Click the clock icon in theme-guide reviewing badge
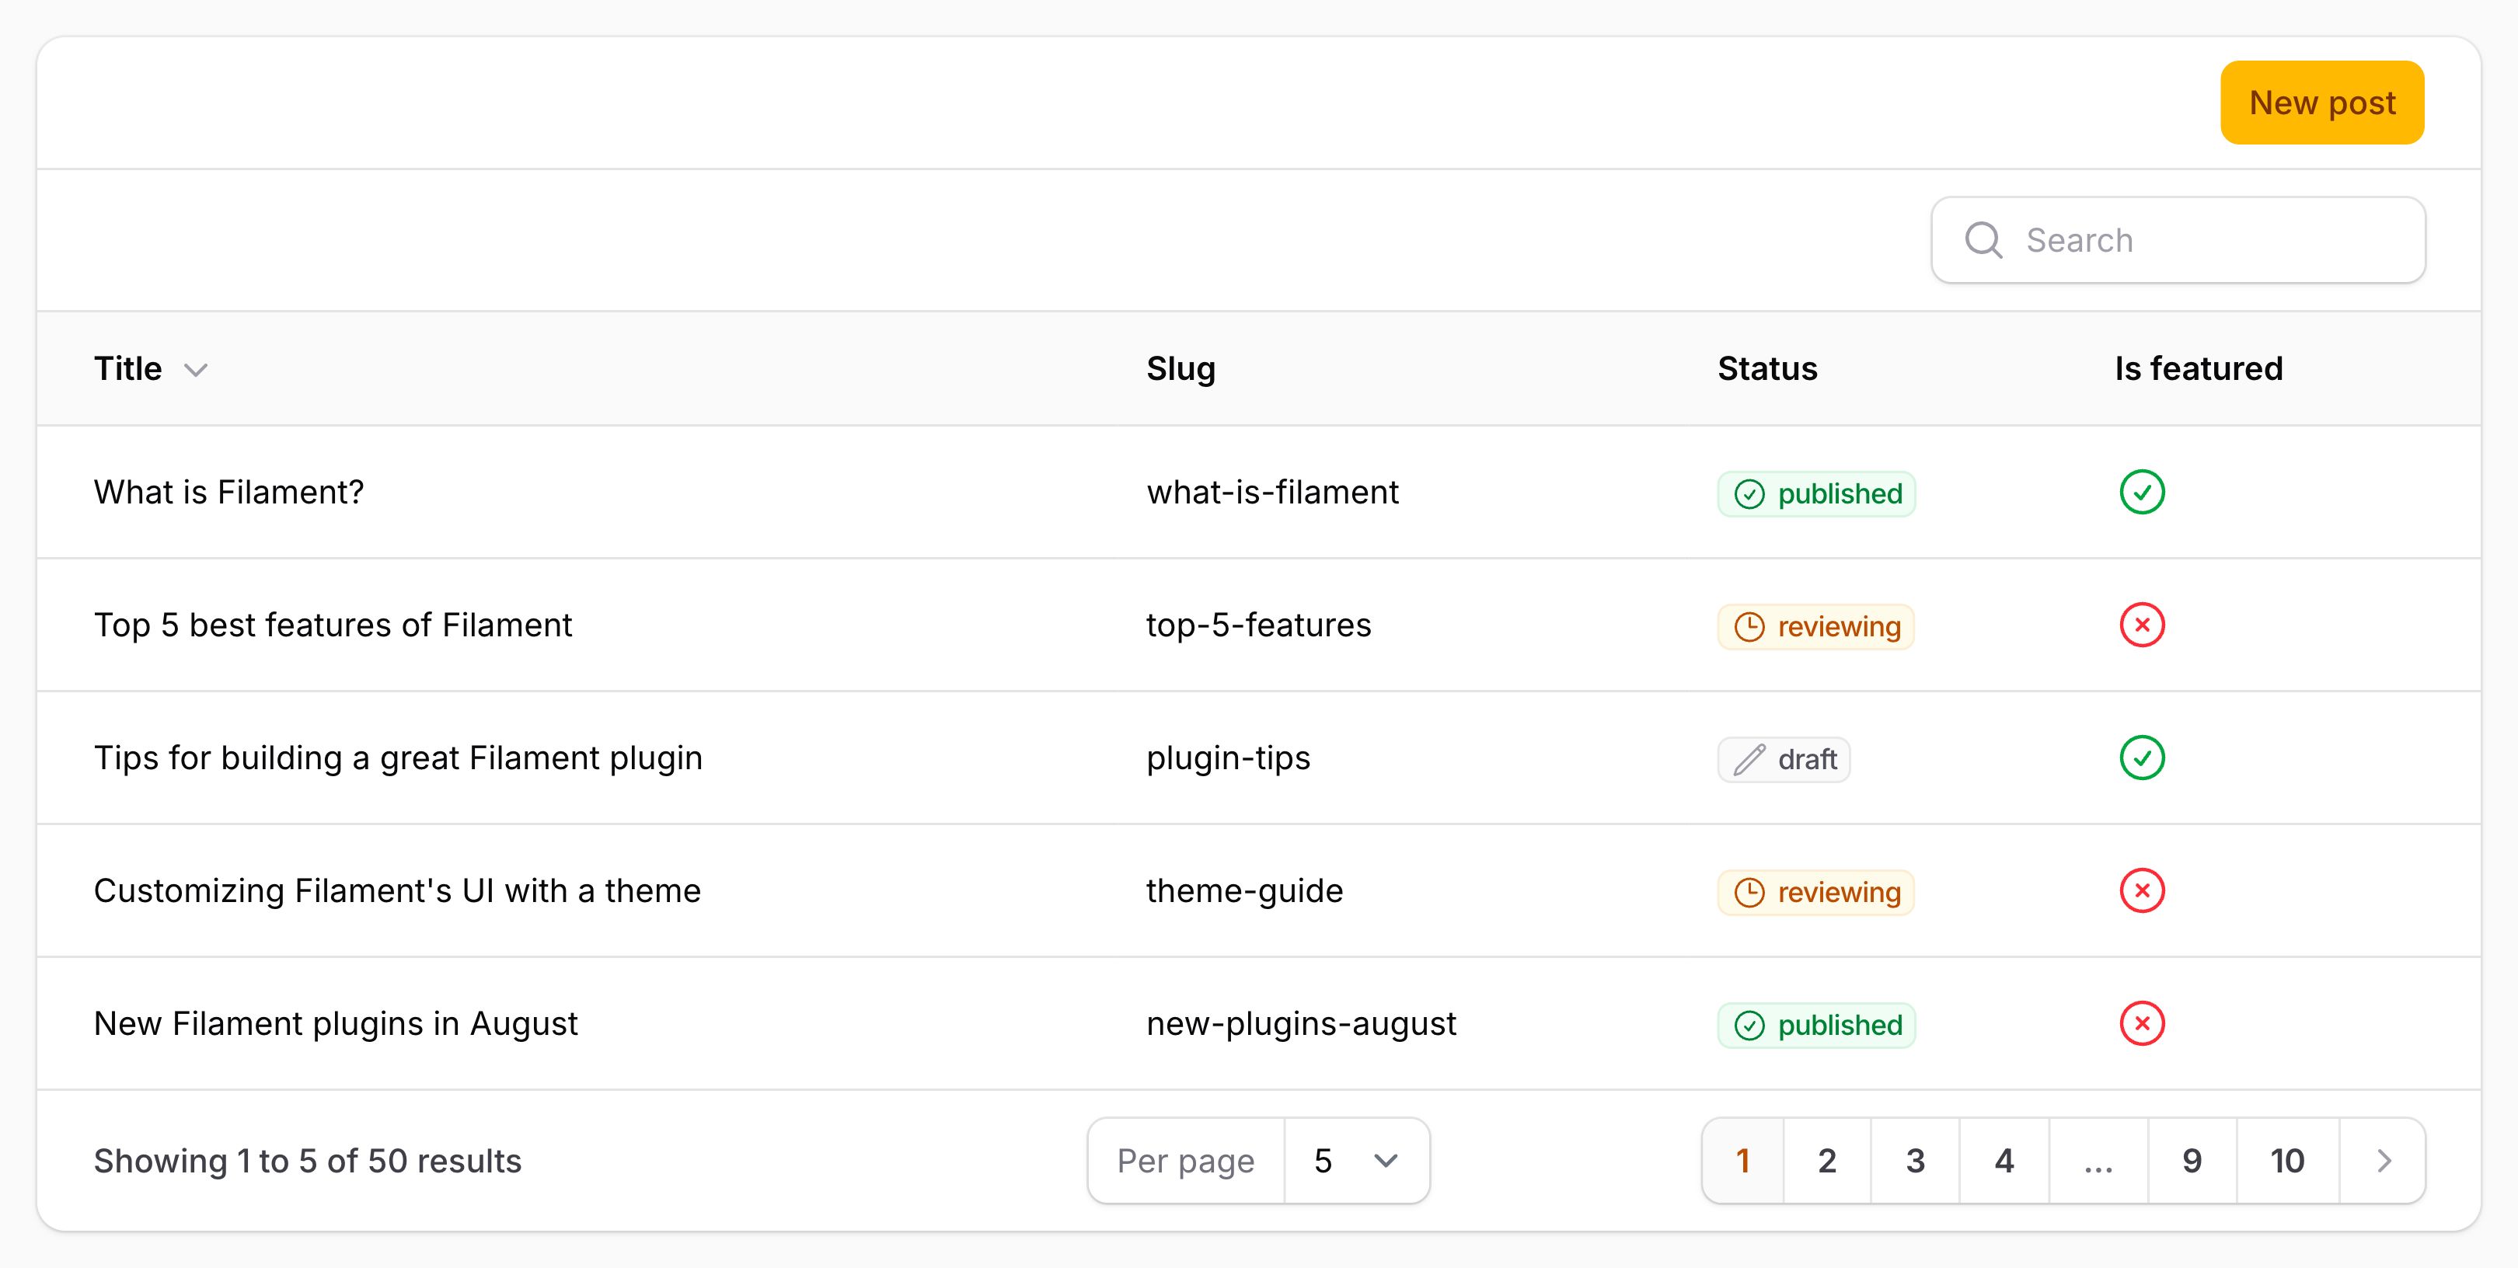Screen dimensions: 2518x1268 (x=1749, y=892)
